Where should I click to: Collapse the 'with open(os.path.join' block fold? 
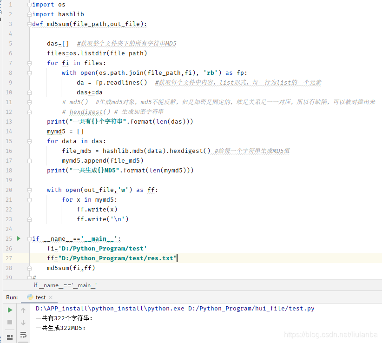point(29,73)
